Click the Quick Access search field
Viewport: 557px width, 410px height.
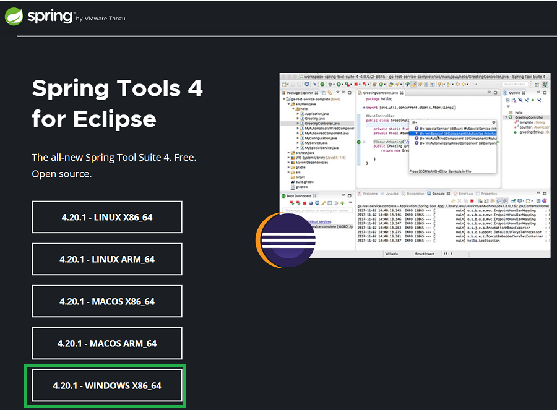pyautogui.click(x=514, y=84)
